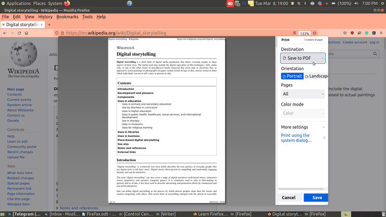This screenshot has height=217, width=386.
Task: Toggle reader view icon in address bar
Action: pos(294,33)
